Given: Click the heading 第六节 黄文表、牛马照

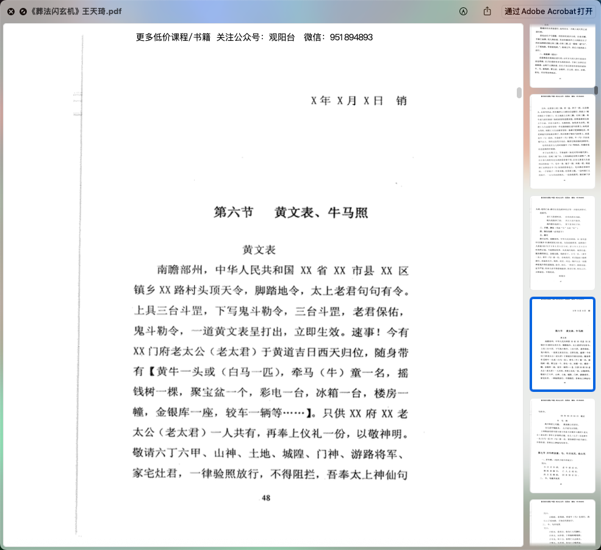Looking at the screenshot, I should coord(290,212).
